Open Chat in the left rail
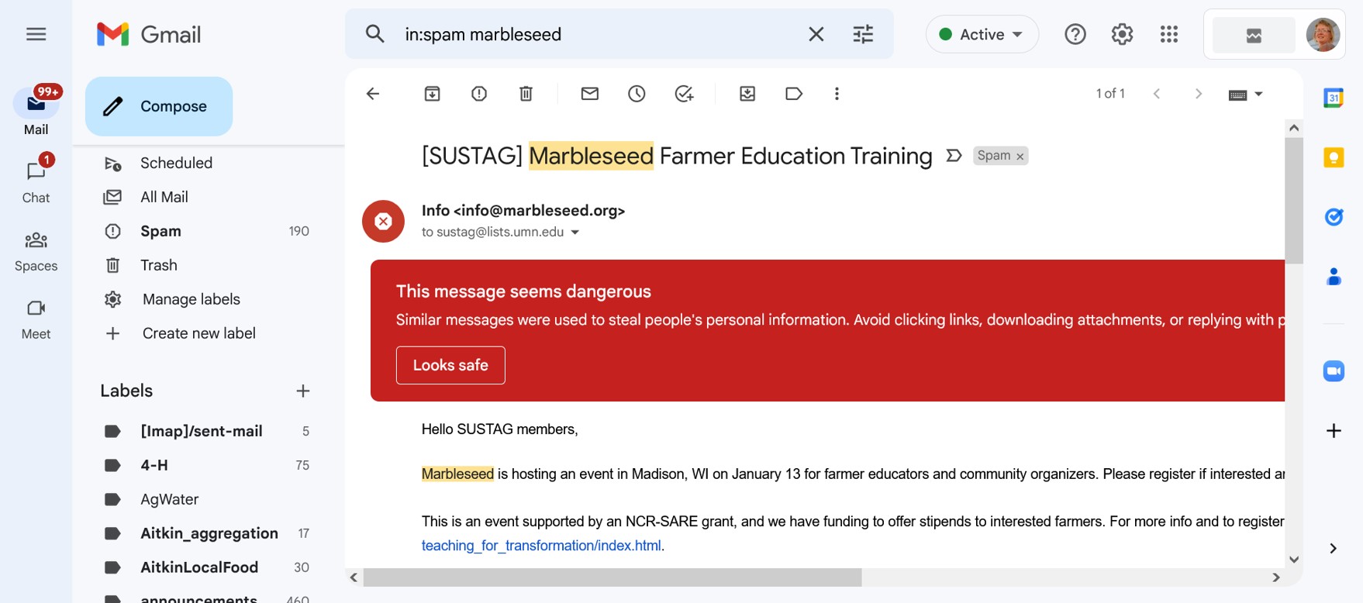 (36, 180)
